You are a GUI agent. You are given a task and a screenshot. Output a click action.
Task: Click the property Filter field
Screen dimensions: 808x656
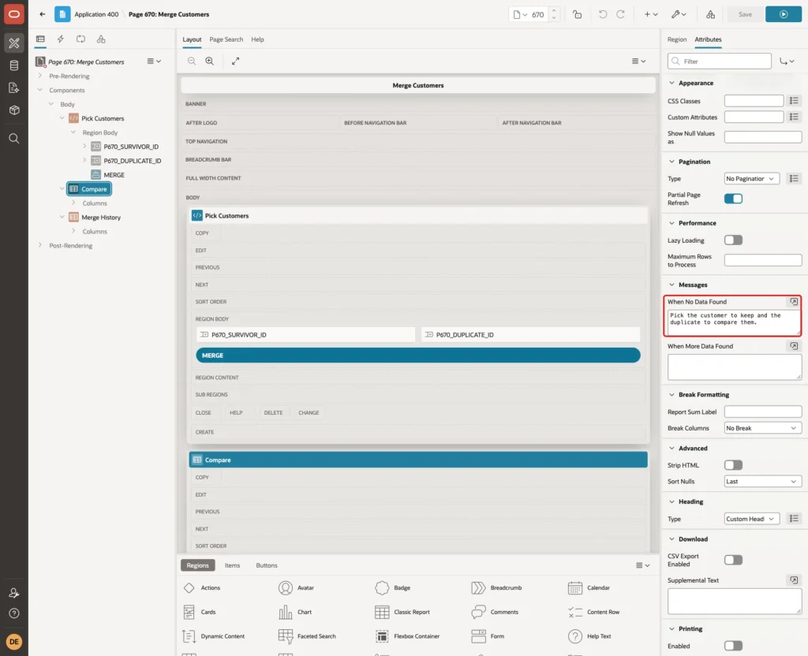coord(720,61)
